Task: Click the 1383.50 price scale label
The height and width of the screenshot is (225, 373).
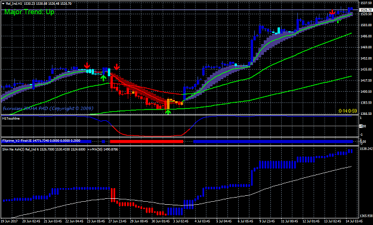Action: click(x=366, y=103)
